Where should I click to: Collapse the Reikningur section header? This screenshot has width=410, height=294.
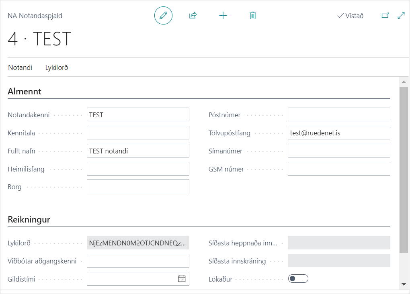pyautogui.click(x=29, y=220)
